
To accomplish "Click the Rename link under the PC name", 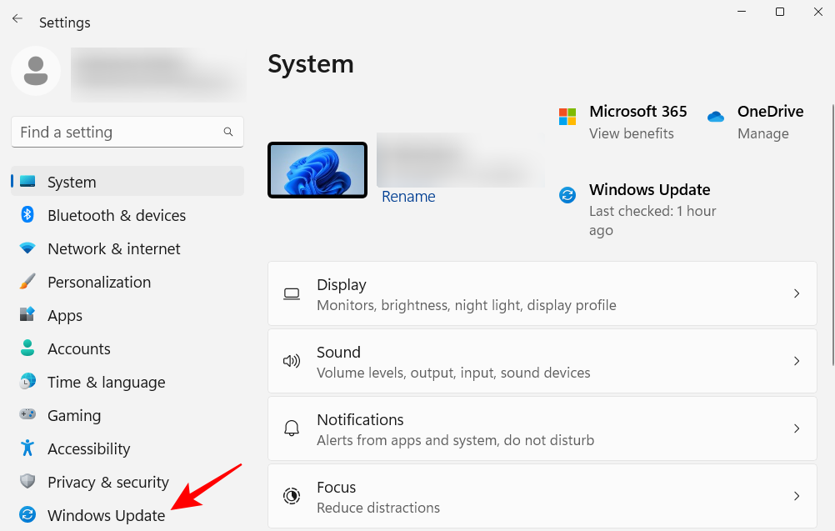I will 407,196.
